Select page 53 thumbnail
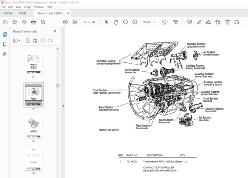Viewport: 248px width, 178px height. 34,127
